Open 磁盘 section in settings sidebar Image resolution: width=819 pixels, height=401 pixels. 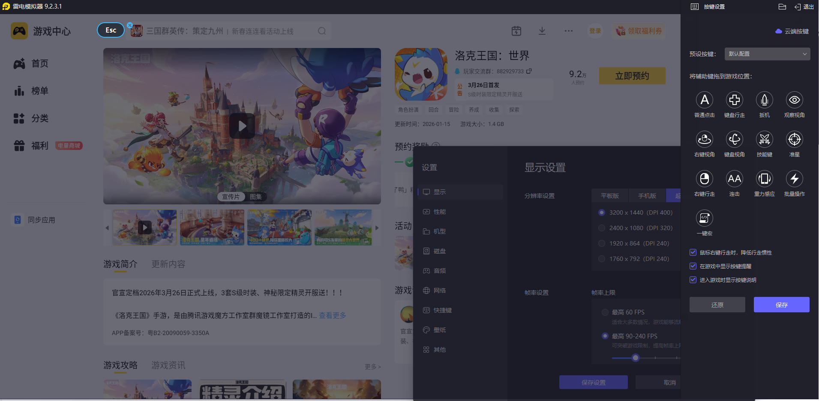461,251
